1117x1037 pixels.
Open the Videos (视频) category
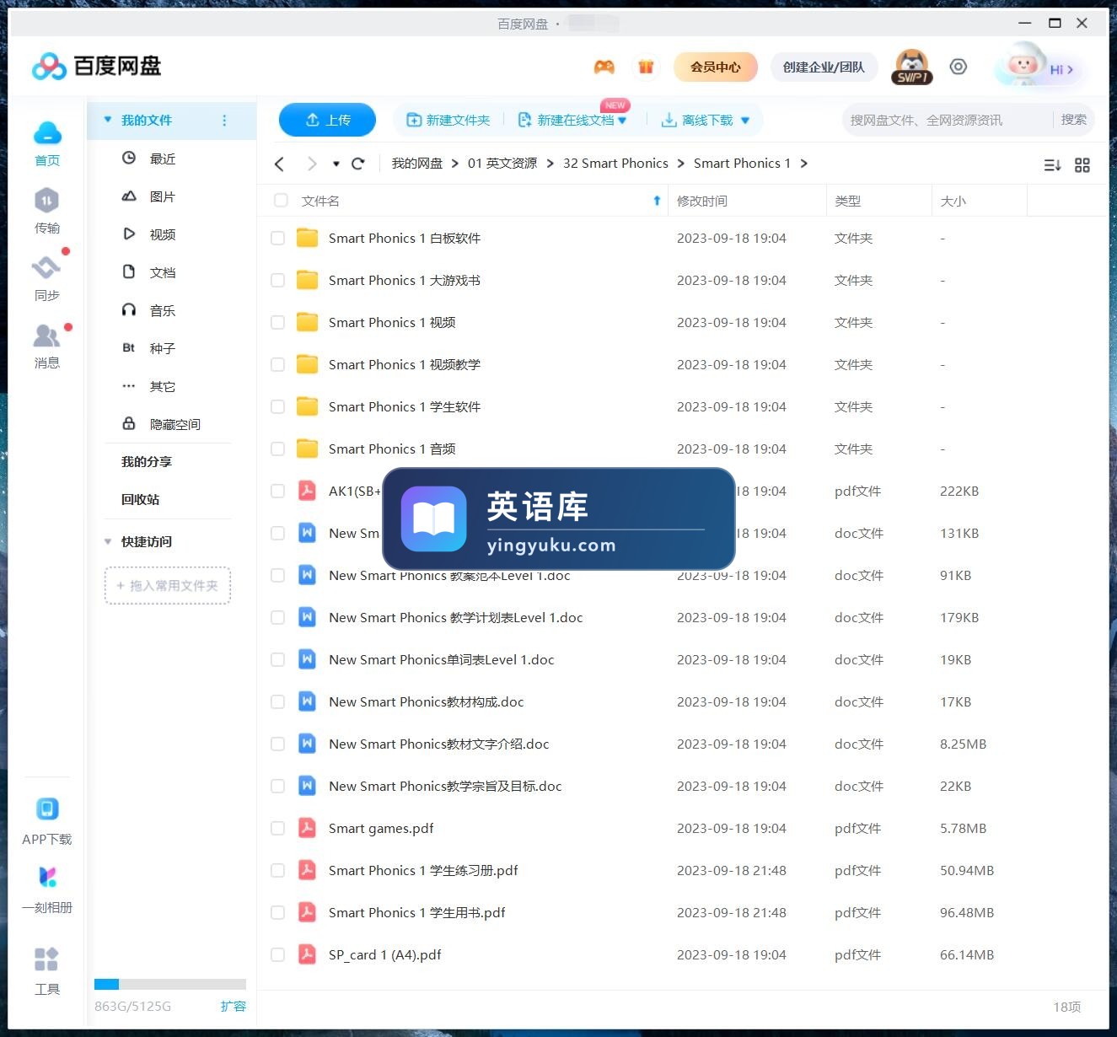(163, 234)
